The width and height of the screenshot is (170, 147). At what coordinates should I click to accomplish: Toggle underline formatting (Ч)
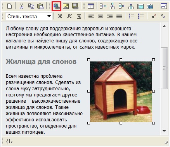(x=79, y=16)
